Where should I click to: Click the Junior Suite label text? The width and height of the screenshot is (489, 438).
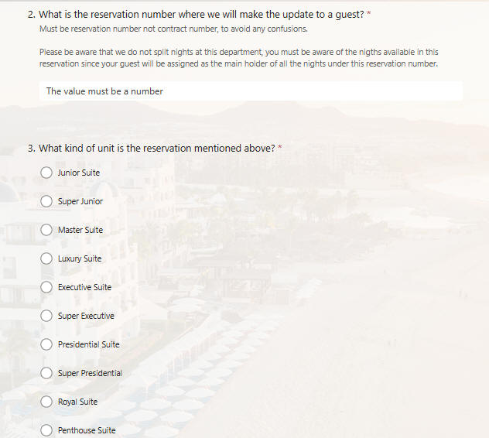(x=79, y=173)
